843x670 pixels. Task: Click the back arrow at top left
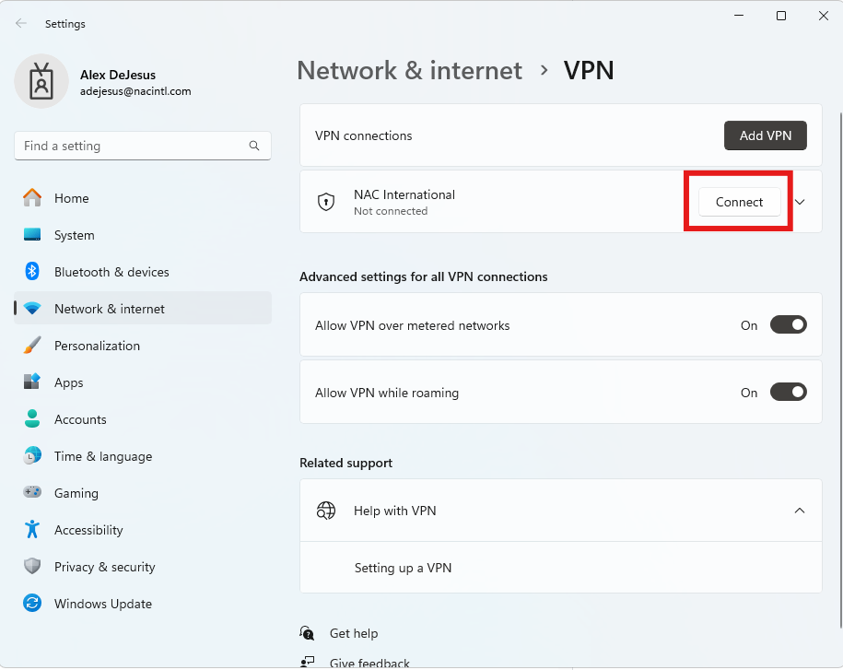(20, 23)
